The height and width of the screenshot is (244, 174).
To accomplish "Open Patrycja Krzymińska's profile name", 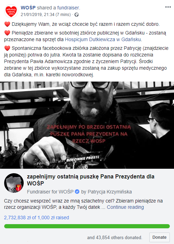I will pos(110,192).
